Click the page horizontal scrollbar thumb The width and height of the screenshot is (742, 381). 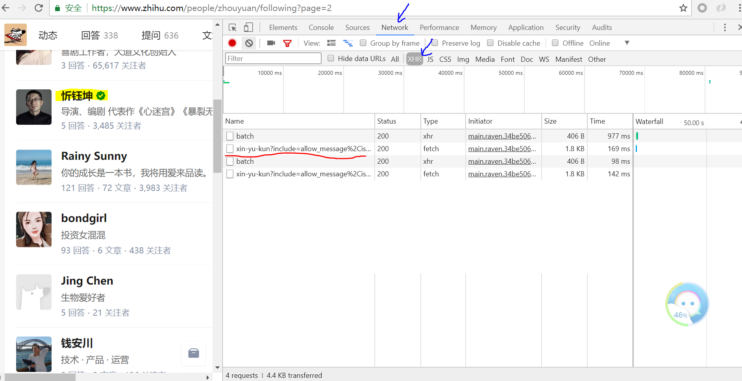coord(40,377)
